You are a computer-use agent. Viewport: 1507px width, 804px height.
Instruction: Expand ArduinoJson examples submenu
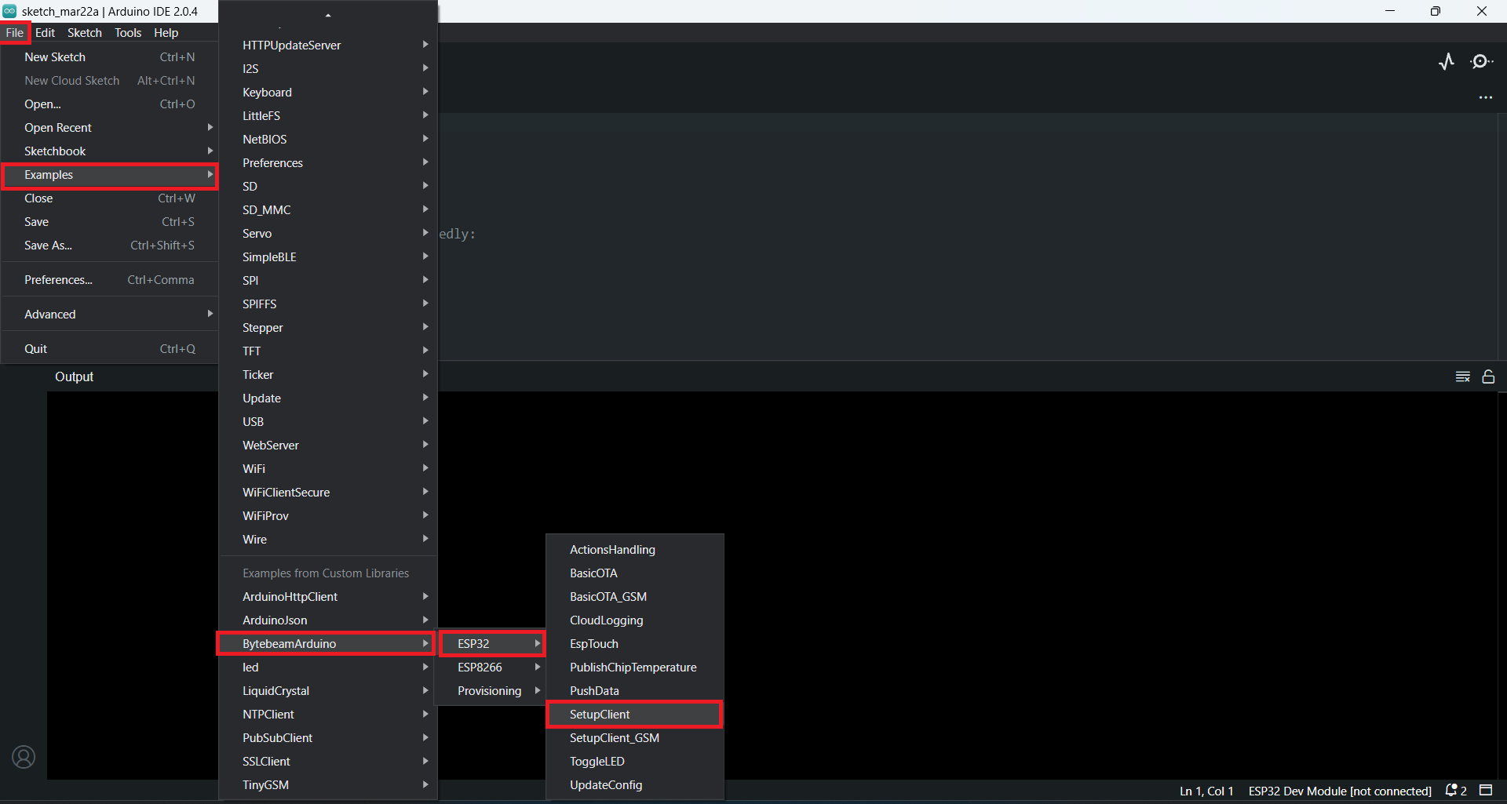327,620
